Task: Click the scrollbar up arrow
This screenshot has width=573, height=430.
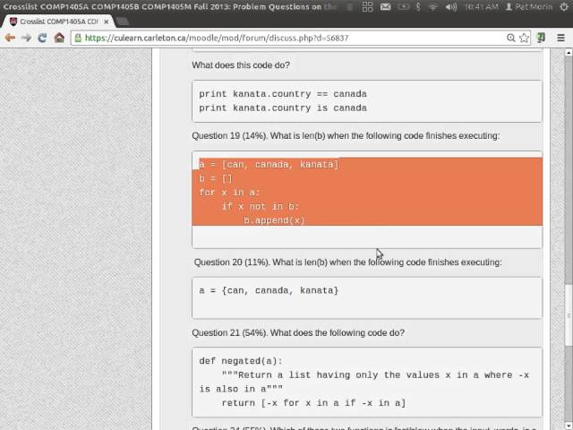Action: [569, 53]
